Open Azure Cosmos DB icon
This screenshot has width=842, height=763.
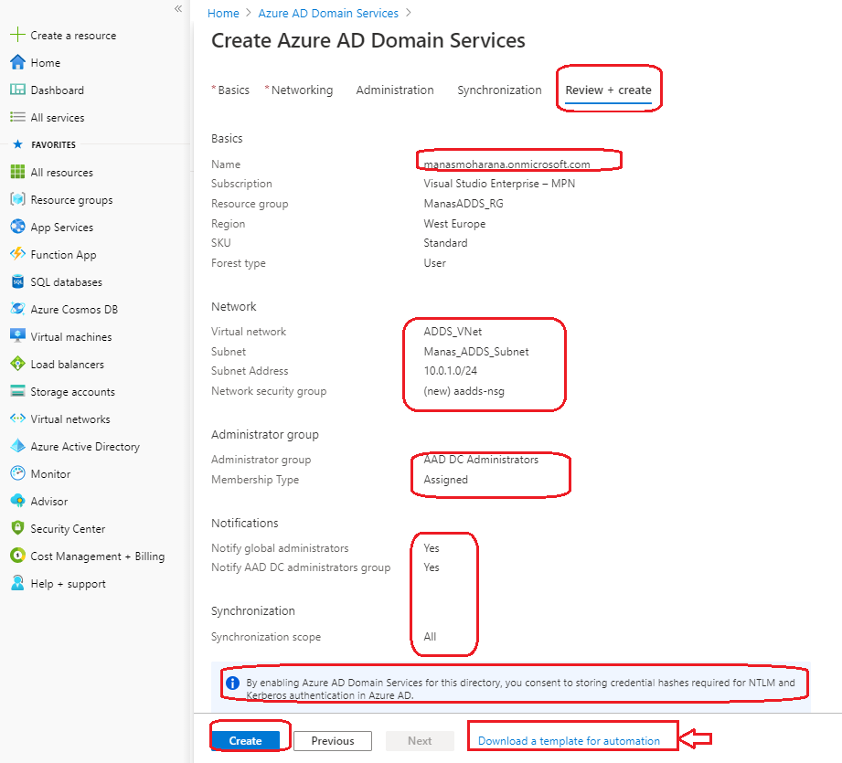click(16, 310)
